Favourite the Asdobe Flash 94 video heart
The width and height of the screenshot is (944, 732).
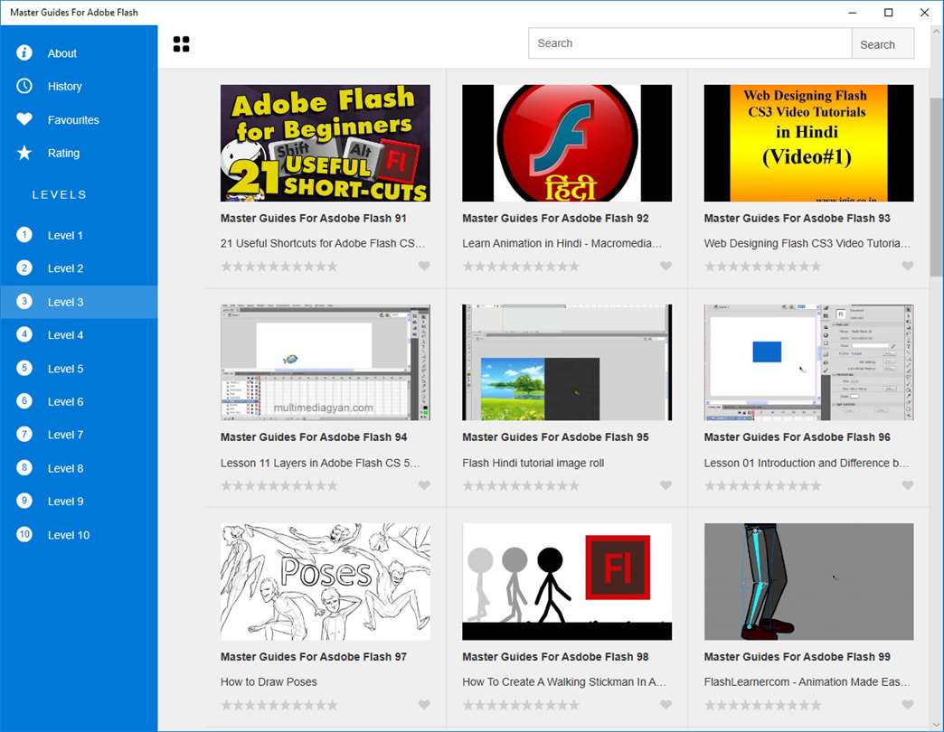pos(424,485)
